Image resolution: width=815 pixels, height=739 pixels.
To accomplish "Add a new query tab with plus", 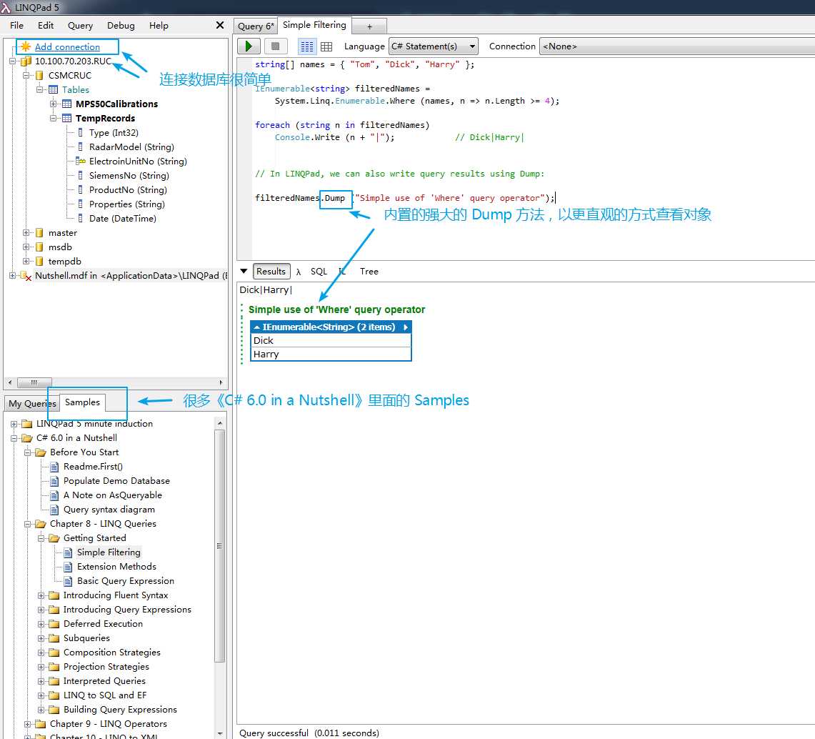I will coord(369,26).
